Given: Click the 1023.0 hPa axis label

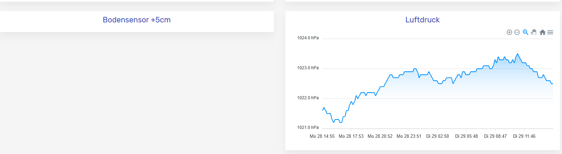Looking at the screenshot, I should click(308, 68).
